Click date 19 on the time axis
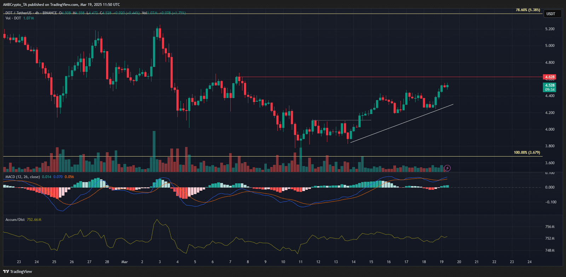The width and height of the screenshot is (566, 277). pyautogui.click(x=441, y=262)
